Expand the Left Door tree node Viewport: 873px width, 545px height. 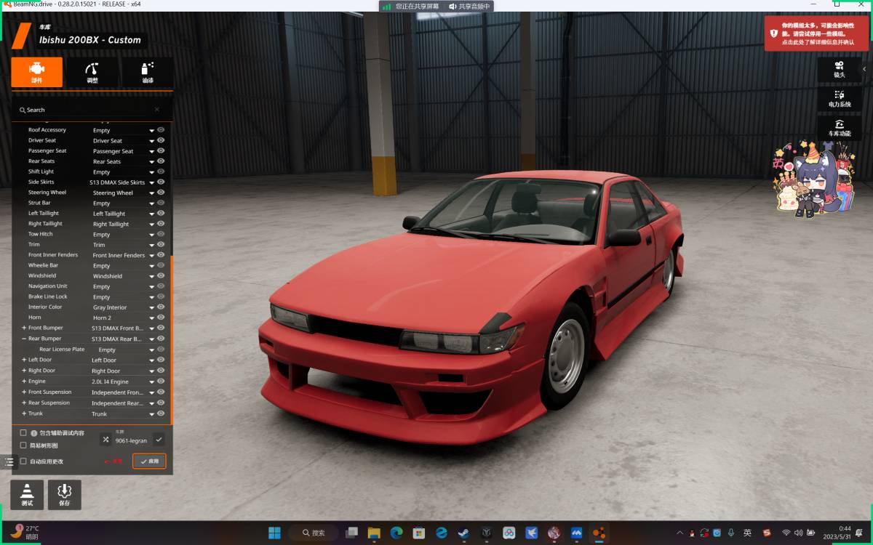coord(24,360)
